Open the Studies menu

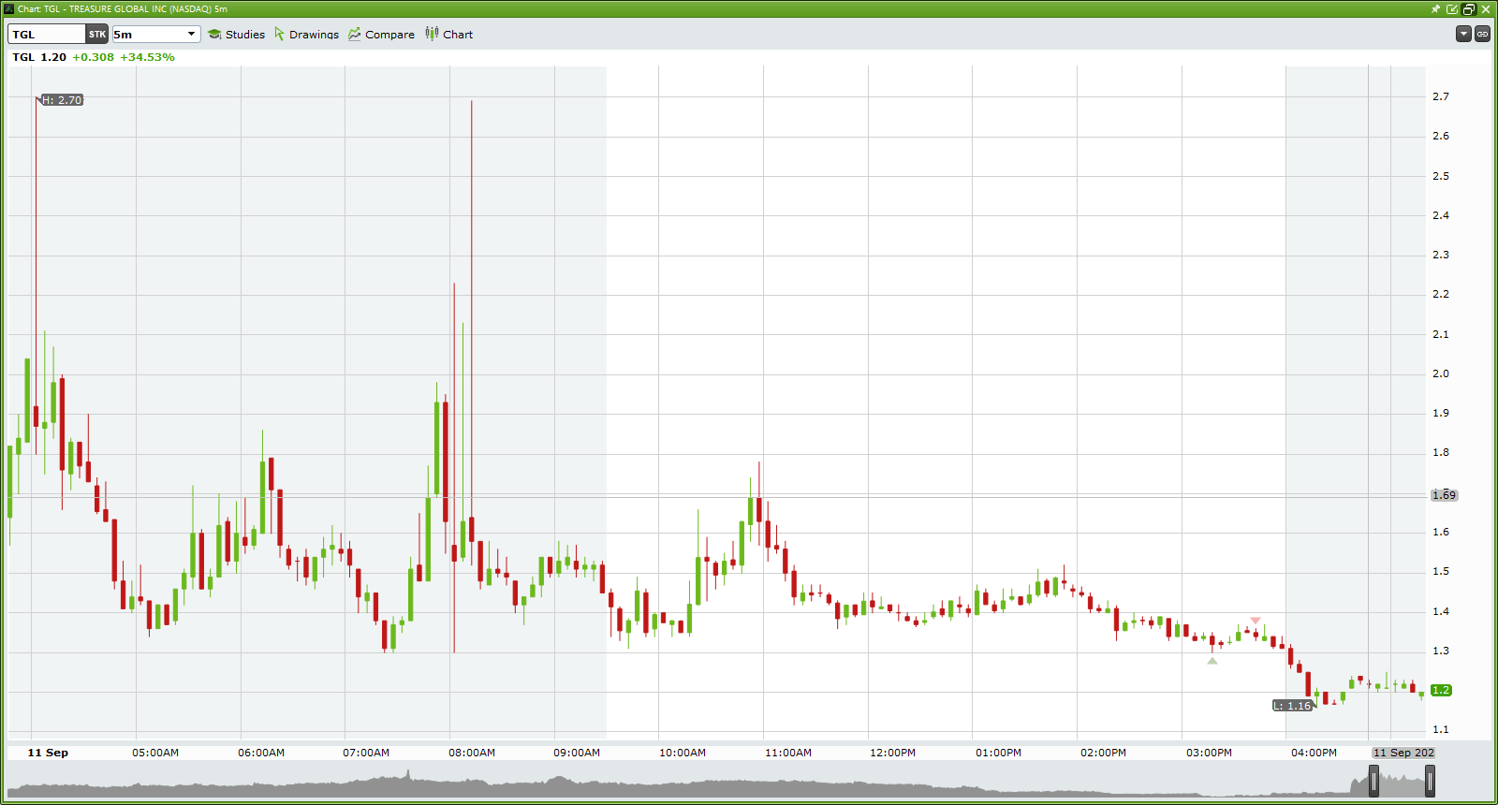coord(244,35)
